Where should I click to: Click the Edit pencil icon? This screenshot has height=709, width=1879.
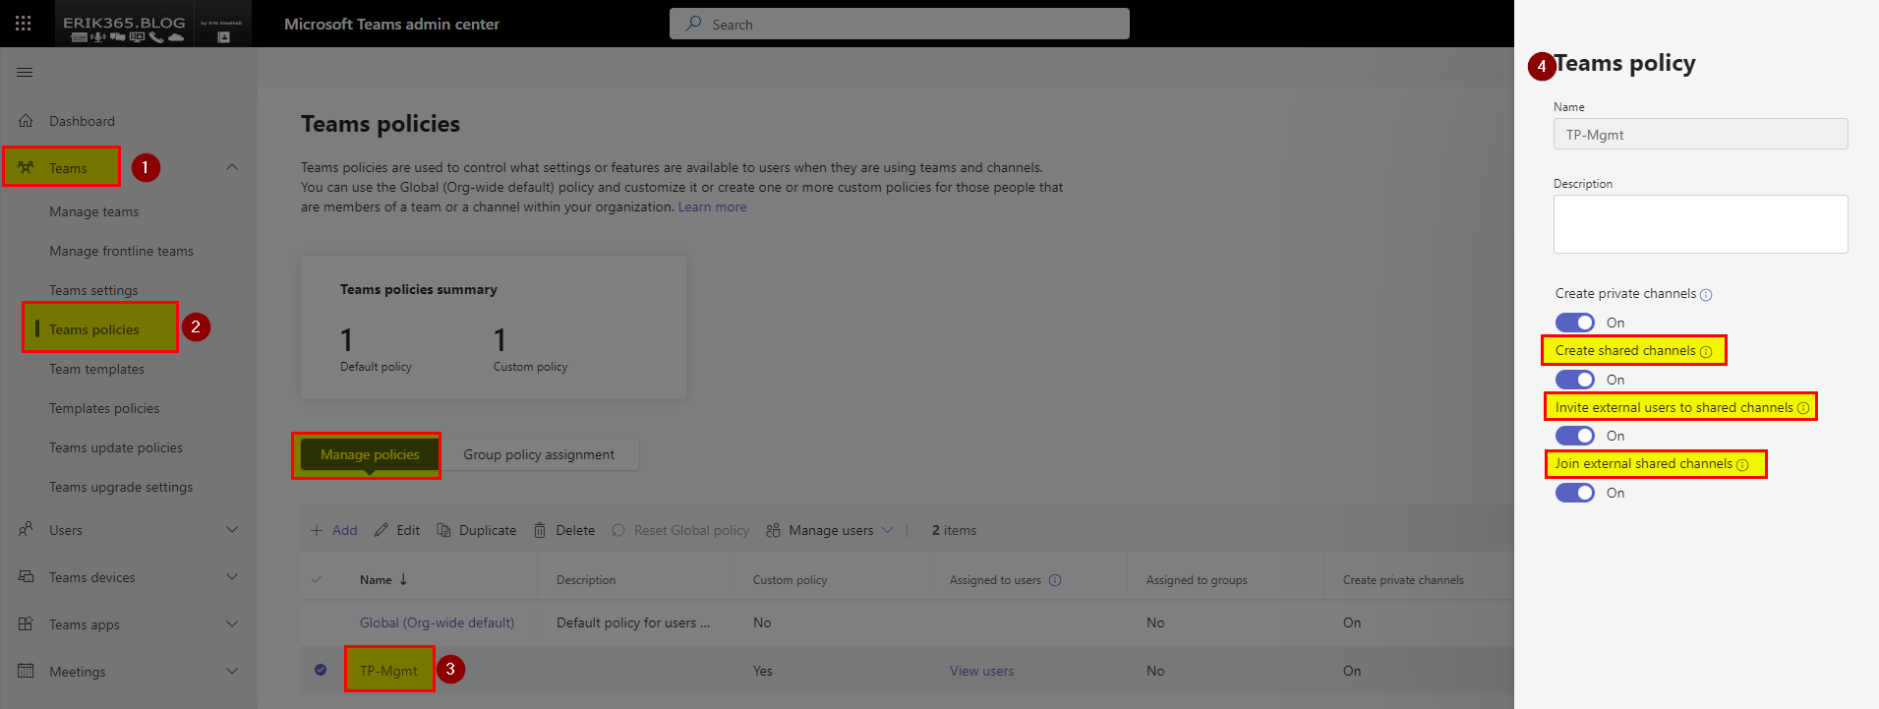[382, 530]
